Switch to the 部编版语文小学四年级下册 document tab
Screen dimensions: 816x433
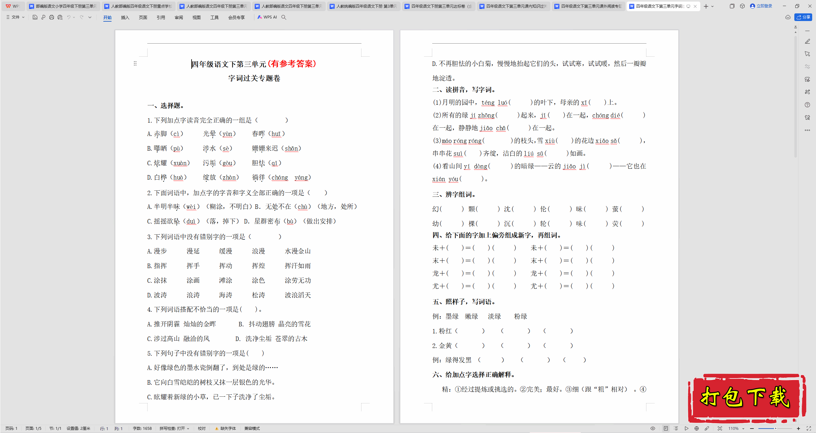click(63, 6)
